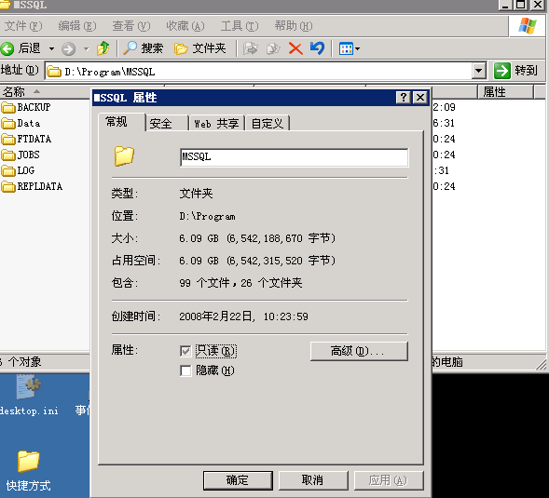Image resolution: width=549 pixels, height=498 pixels.
Task: Open the Back history dropdown arrow
Action: [51, 48]
